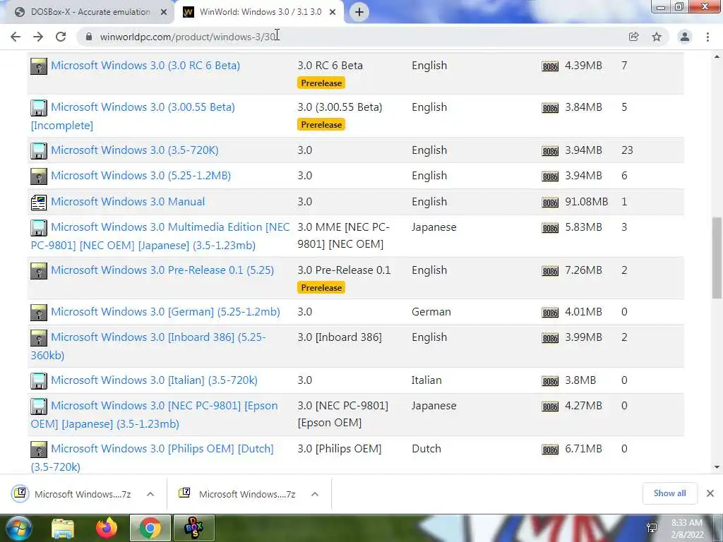Click the floppy icon for Multimedia Edition row
The image size is (723, 542).
[39, 228]
